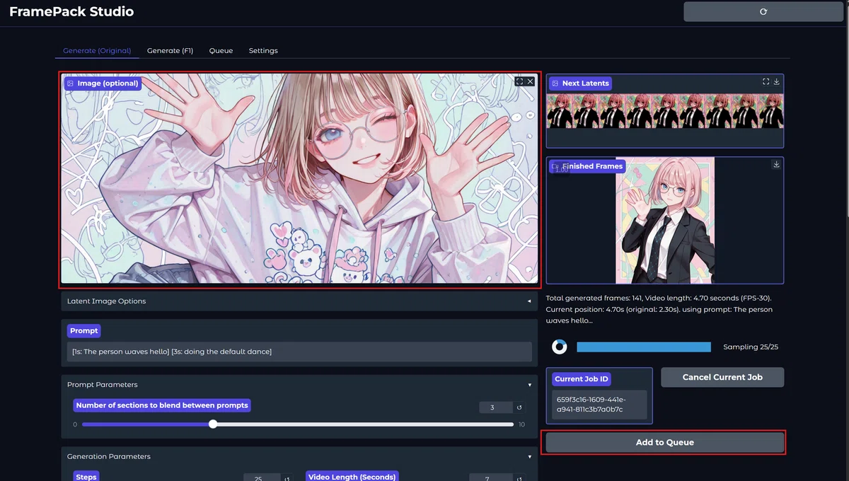Select the Current Job ID text box
This screenshot has width=849, height=481.
(x=599, y=405)
